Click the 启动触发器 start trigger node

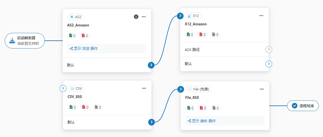[x=25, y=41]
